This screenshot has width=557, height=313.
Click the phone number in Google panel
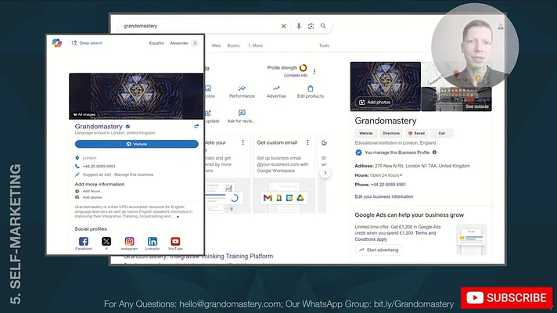(388, 185)
